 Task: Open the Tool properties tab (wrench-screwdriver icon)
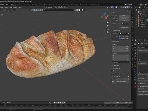point(135,44)
